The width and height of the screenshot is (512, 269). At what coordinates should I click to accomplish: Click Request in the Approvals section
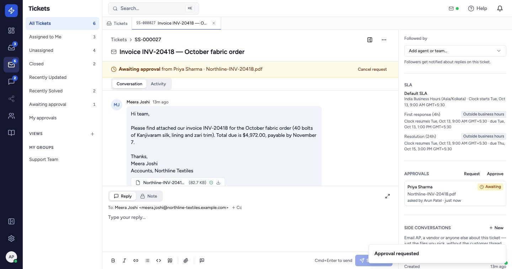pos(472,174)
